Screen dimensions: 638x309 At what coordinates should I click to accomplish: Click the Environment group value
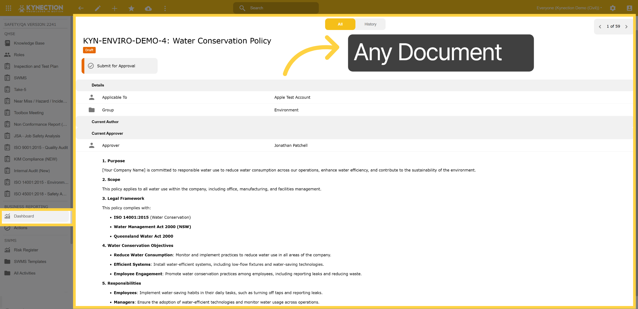tap(286, 110)
